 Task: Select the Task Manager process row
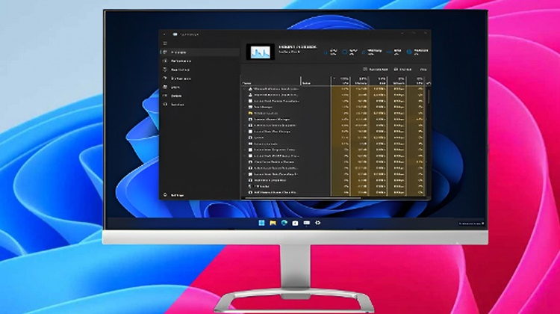[x=334, y=107]
